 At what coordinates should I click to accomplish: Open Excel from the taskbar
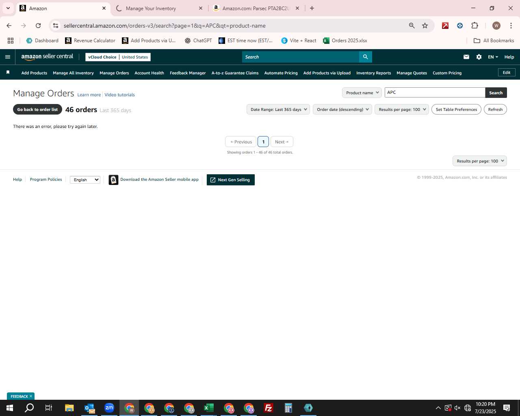pyautogui.click(x=209, y=408)
